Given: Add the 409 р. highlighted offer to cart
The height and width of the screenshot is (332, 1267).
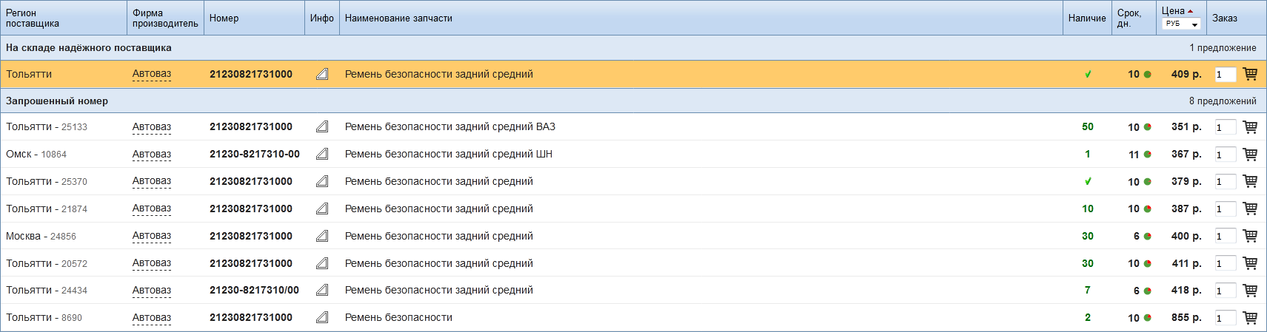Looking at the screenshot, I should [1250, 74].
